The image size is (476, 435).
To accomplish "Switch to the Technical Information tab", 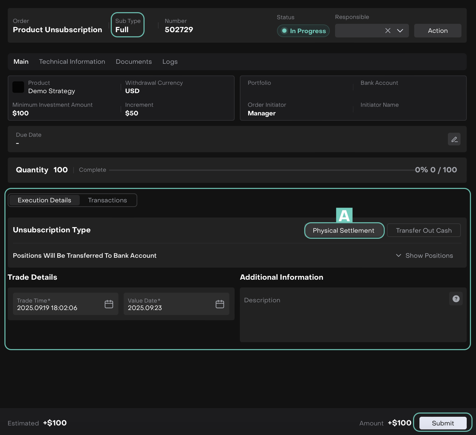I will click(x=72, y=62).
